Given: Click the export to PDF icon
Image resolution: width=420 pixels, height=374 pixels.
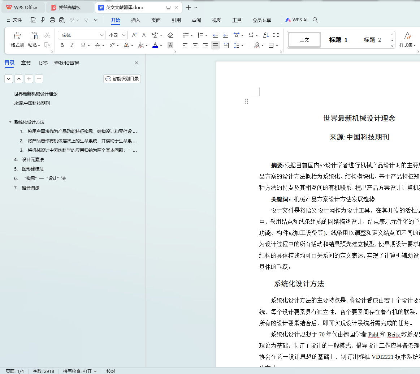Looking at the screenshot, I should tap(43, 20).
